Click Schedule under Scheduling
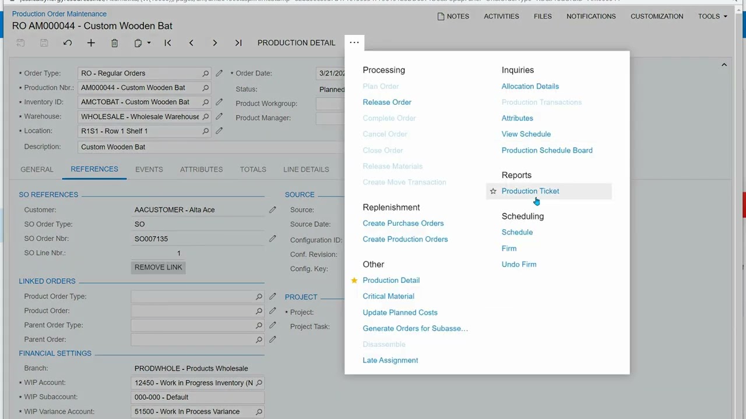 click(517, 232)
